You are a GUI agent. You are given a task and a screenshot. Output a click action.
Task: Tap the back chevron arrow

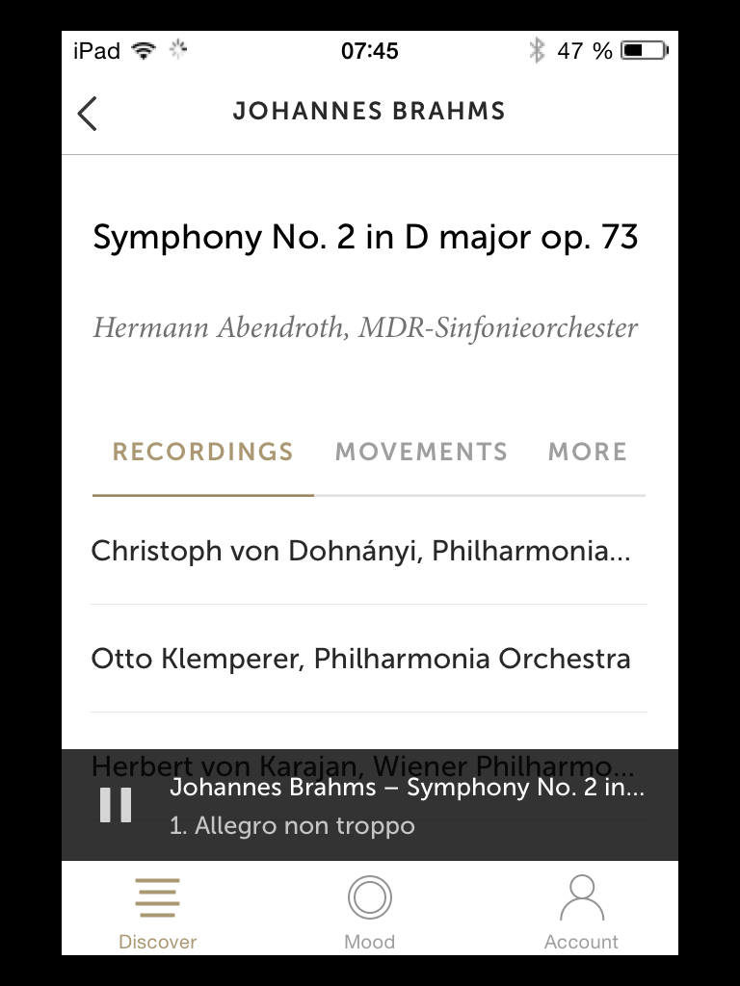tap(87, 114)
